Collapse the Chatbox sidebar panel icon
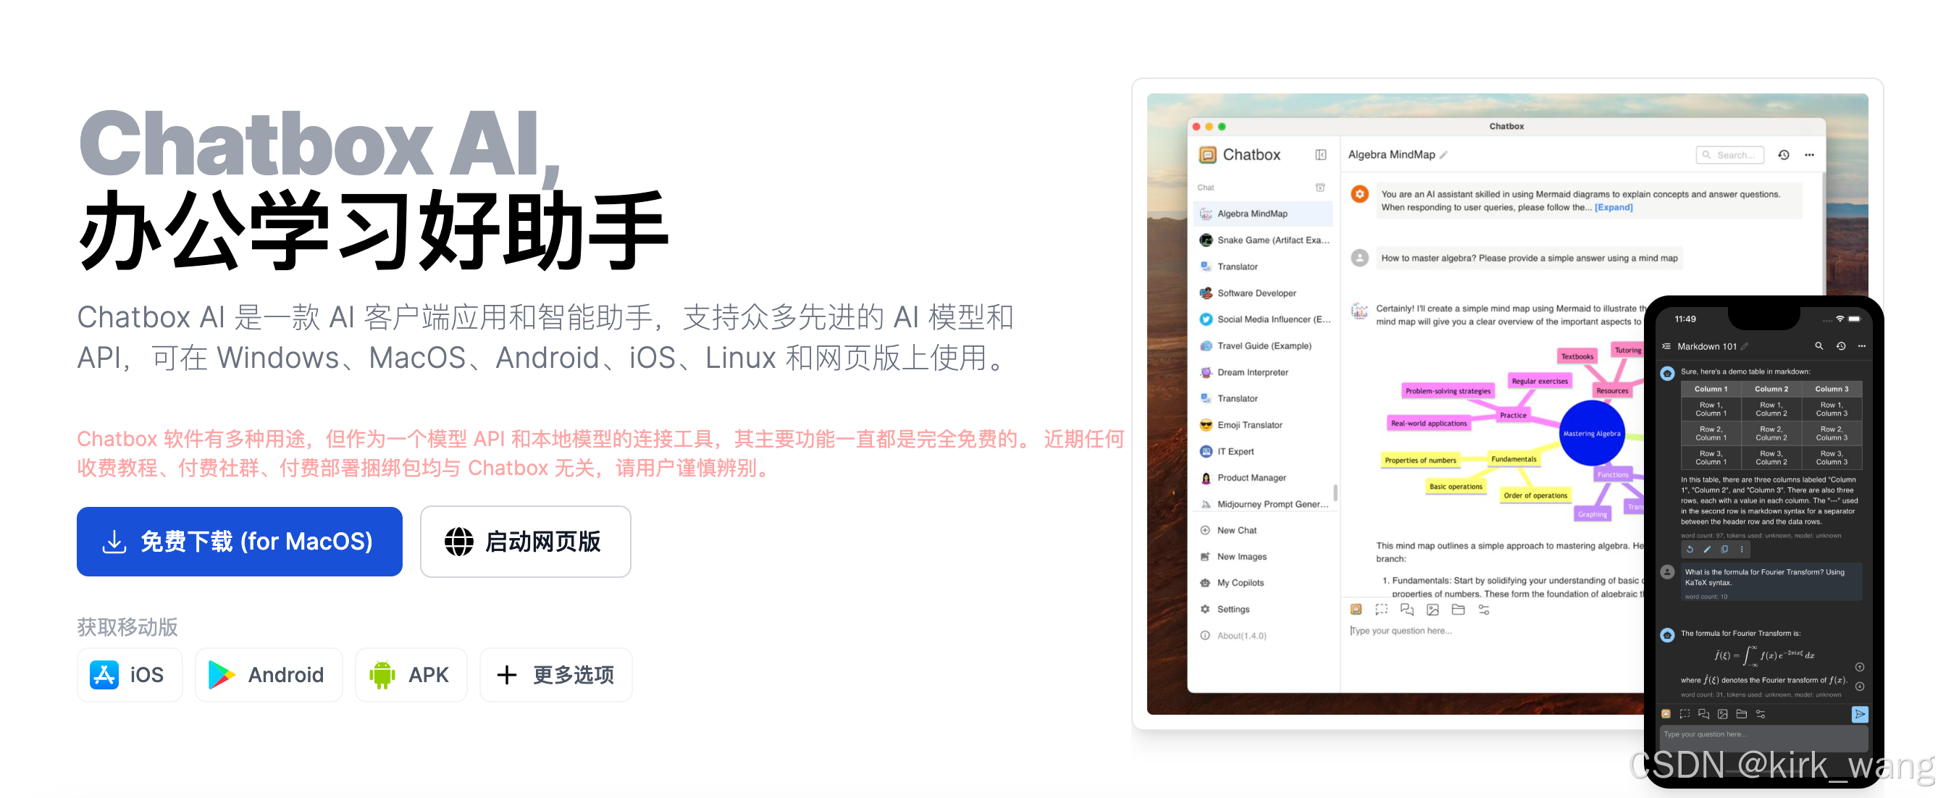 [1320, 155]
